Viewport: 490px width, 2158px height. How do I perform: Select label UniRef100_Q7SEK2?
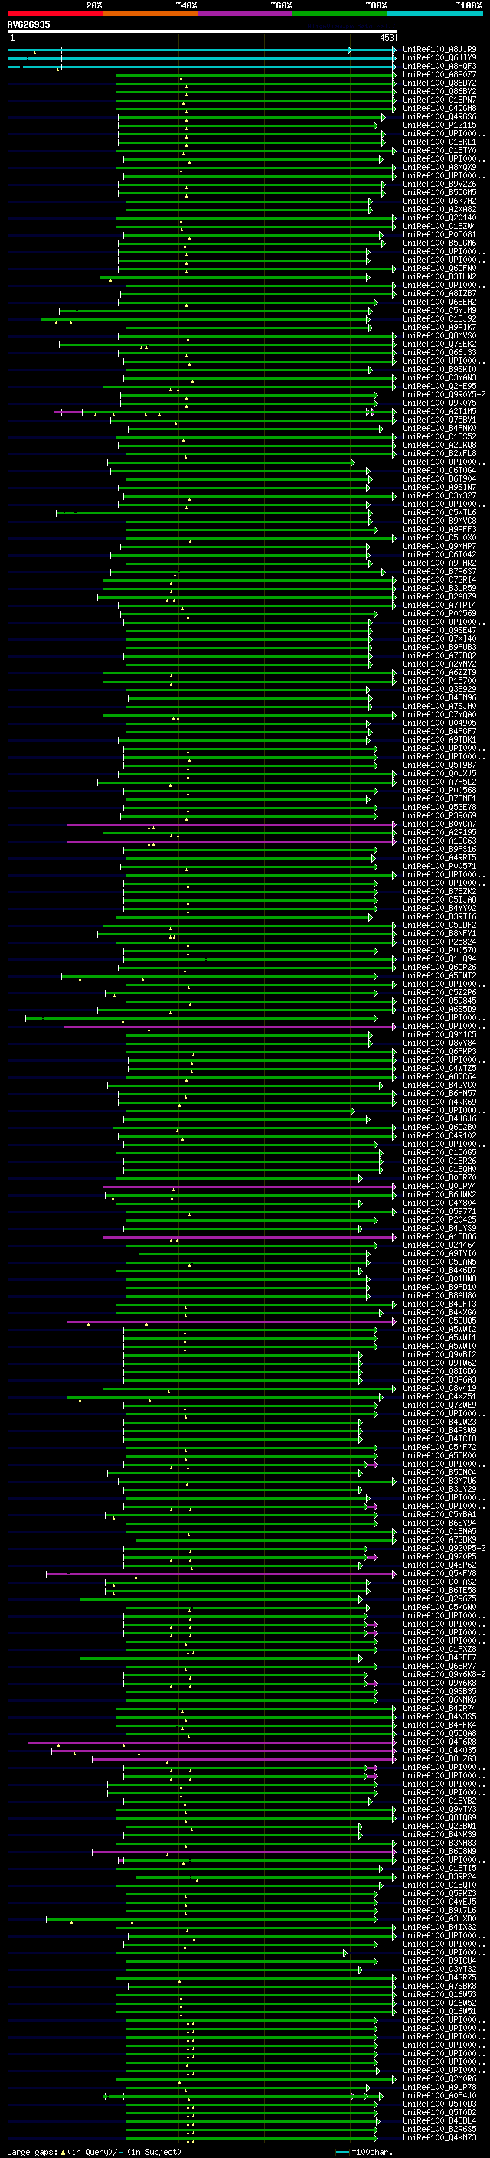point(439,344)
